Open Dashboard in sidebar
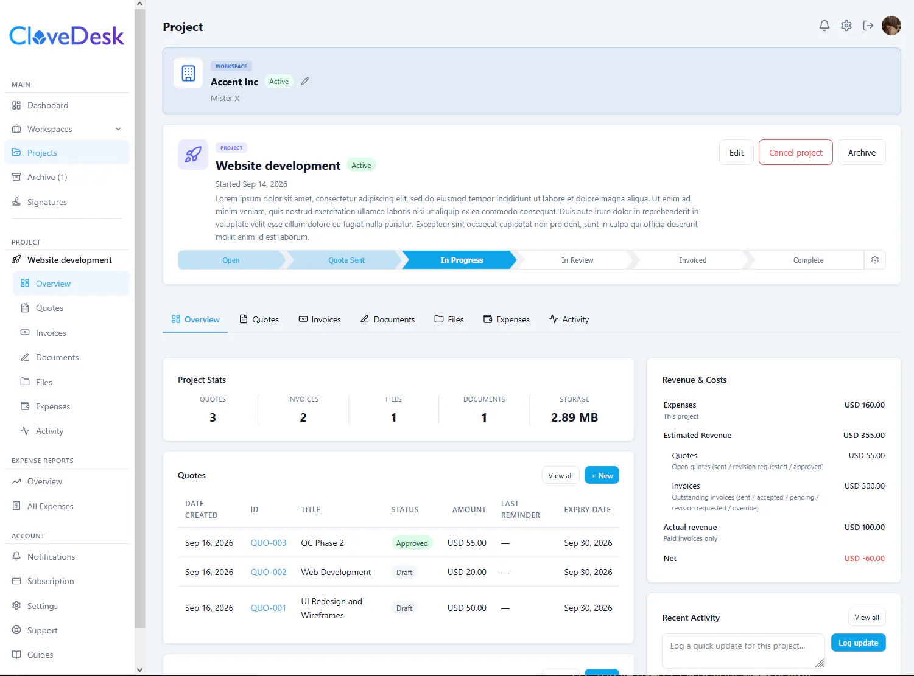Viewport: 914px width, 676px height. [x=67, y=105]
